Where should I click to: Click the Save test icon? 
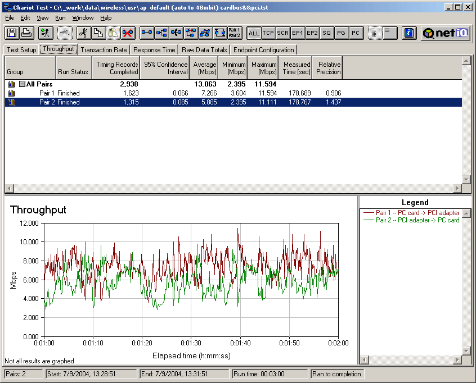tap(11, 33)
